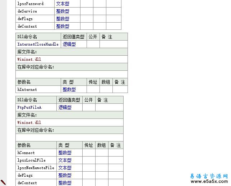Click 整数型 type in the hInternet row
The image size is (231, 186).
pyautogui.click(x=69, y=89)
